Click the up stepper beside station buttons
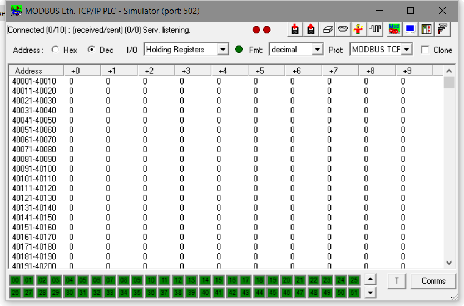This screenshot has height=306, width=464. tap(370, 279)
